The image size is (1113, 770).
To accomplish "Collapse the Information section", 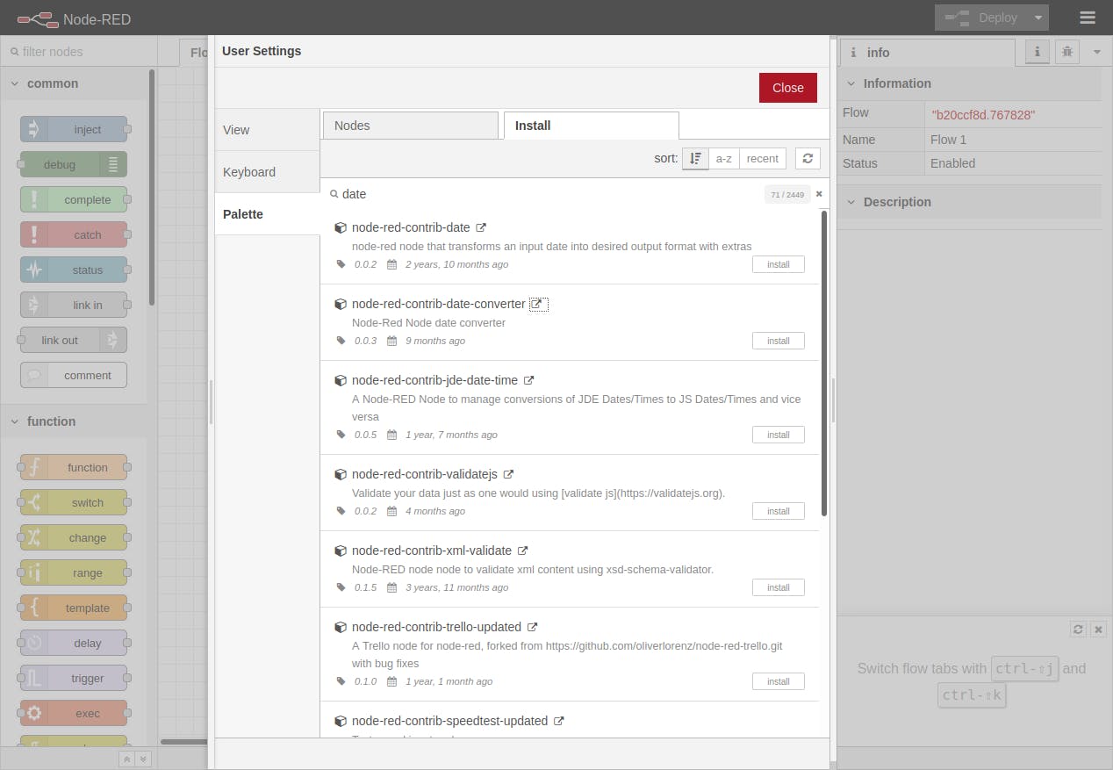I will click(969, 83).
